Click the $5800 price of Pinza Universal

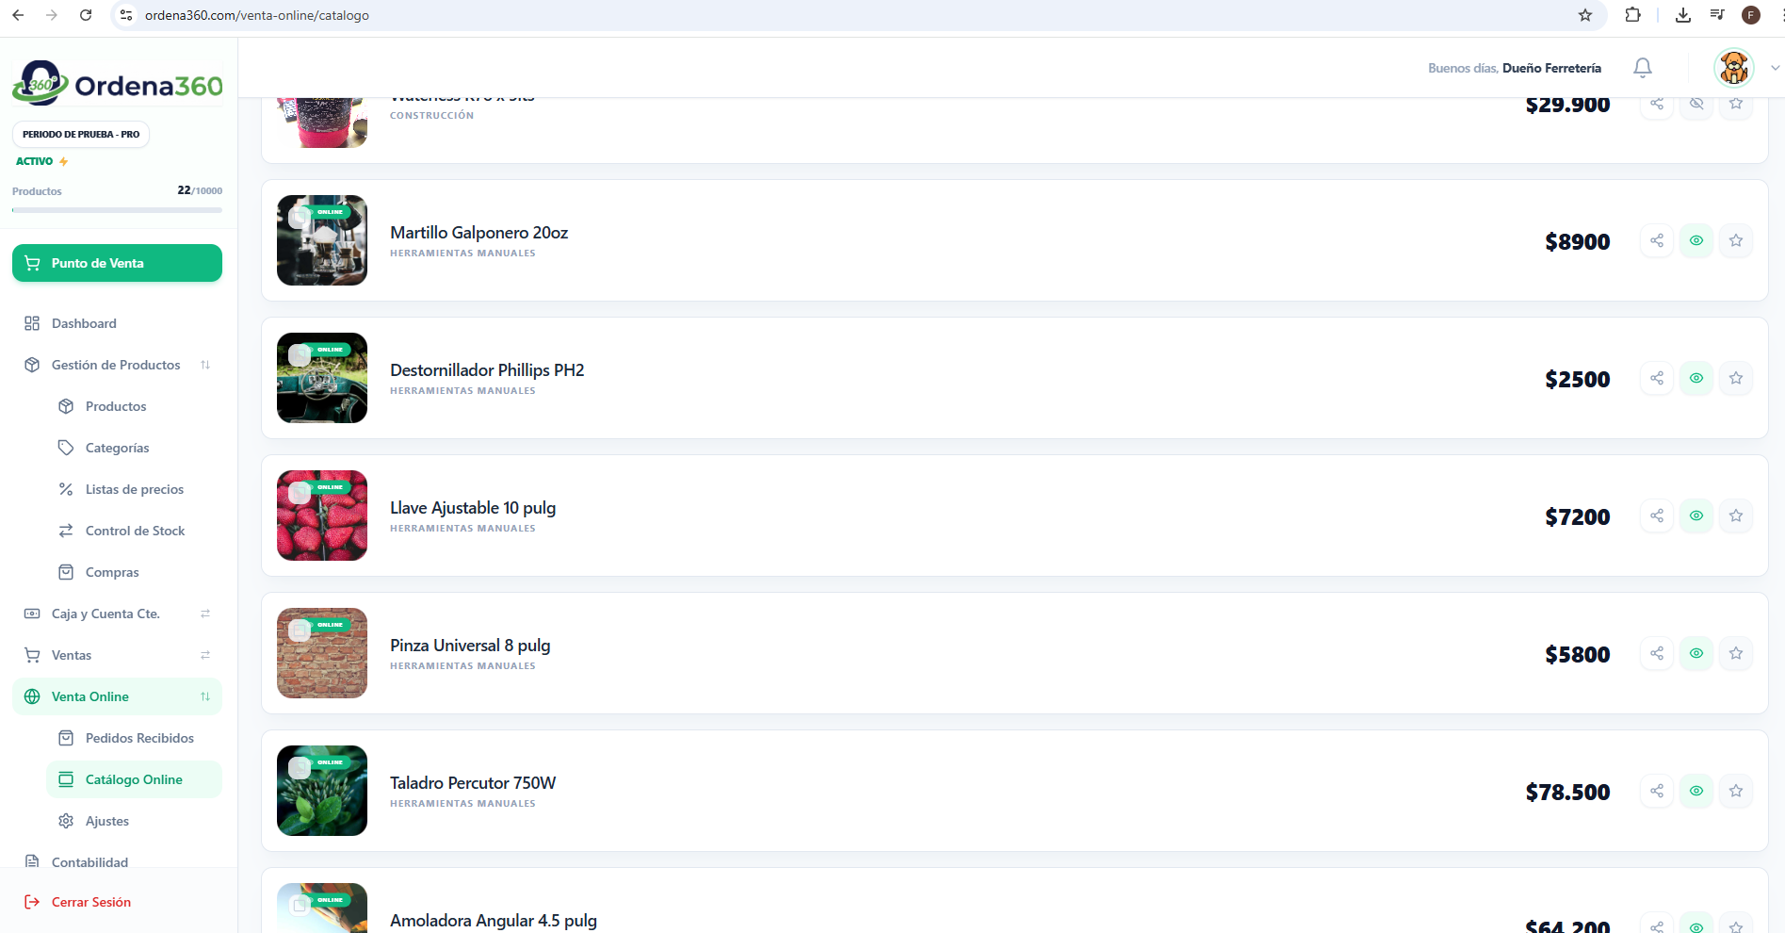tap(1578, 654)
